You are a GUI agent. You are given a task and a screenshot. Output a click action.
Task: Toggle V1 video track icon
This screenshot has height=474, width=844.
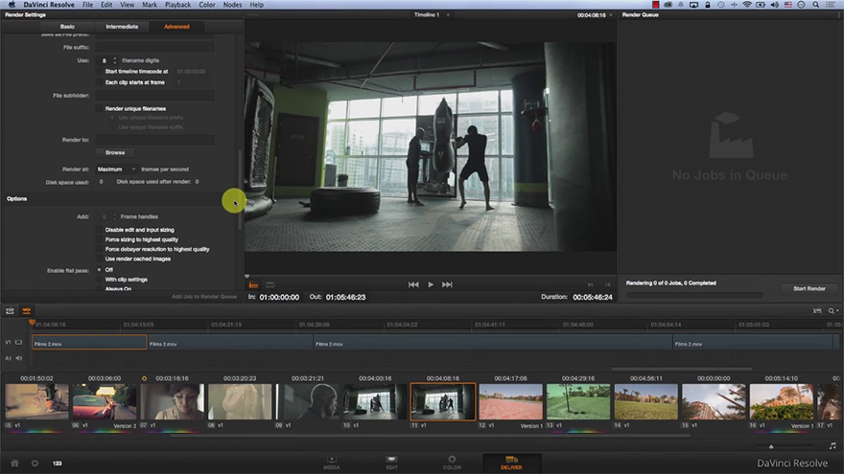19,342
